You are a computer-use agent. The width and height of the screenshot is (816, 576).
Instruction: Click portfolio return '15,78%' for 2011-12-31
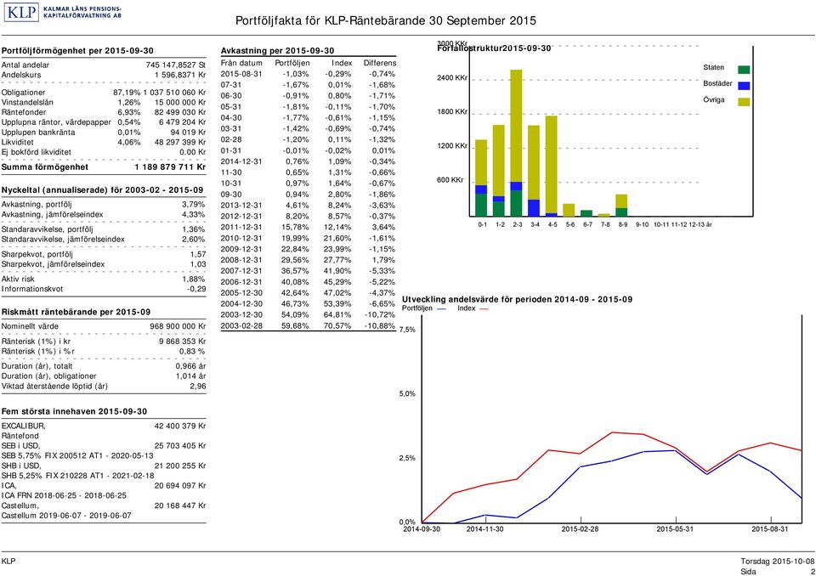(x=296, y=227)
